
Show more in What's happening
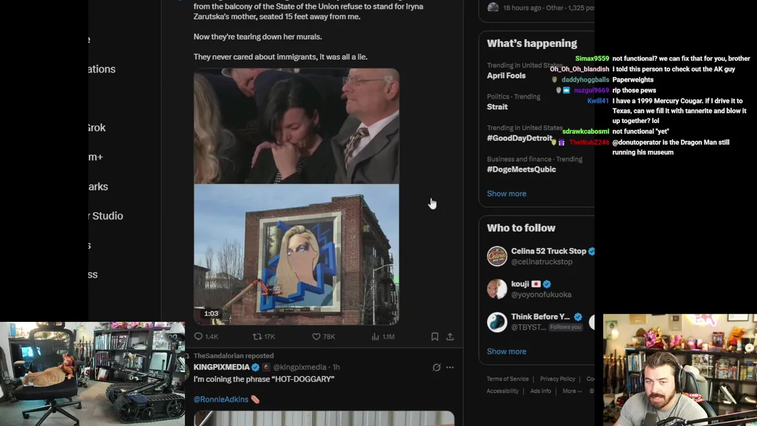click(506, 193)
